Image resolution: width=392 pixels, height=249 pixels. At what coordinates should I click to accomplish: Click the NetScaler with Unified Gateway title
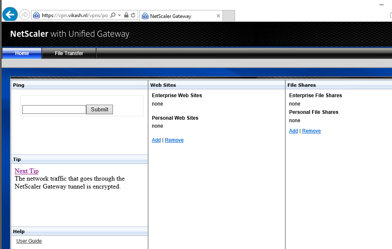70,34
